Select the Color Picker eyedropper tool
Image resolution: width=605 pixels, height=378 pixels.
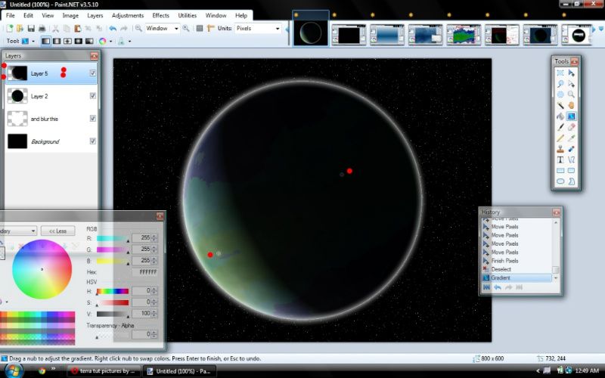pos(572,138)
